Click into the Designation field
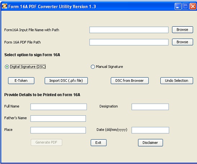 coord(150,107)
